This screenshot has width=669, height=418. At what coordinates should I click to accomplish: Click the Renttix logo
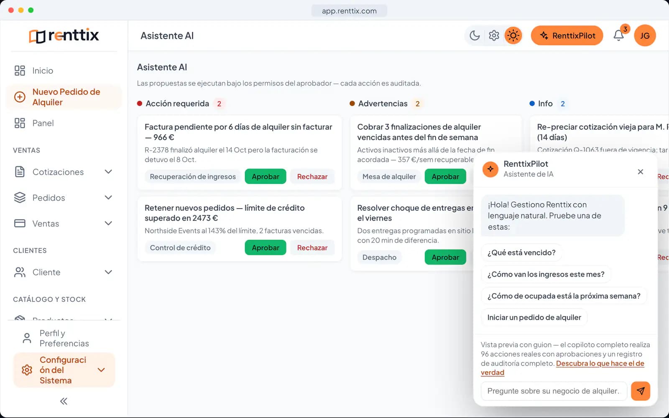point(64,36)
